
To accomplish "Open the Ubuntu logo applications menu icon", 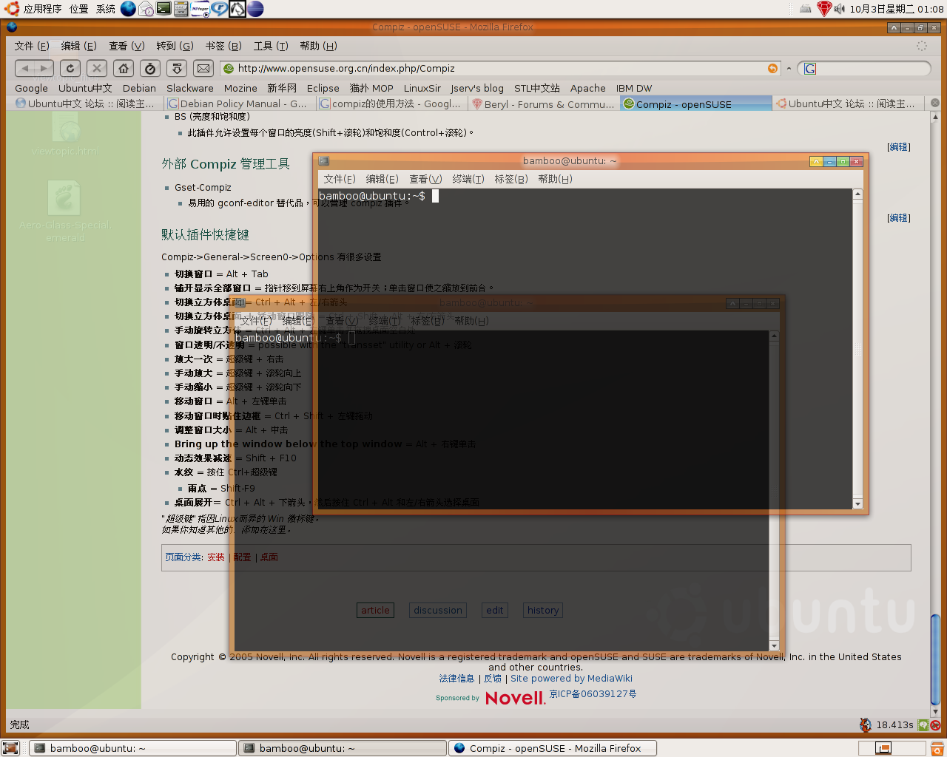I will [x=12, y=9].
